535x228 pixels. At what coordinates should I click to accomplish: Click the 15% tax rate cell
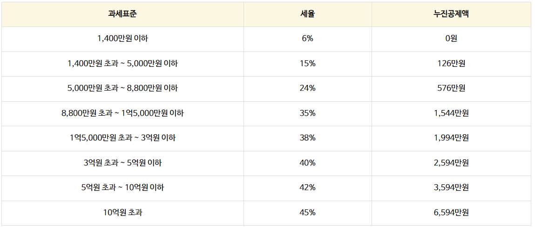point(308,64)
